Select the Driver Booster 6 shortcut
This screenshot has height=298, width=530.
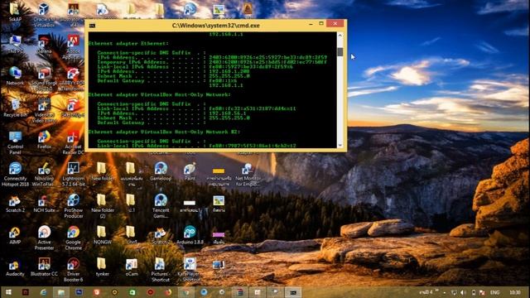74,270
